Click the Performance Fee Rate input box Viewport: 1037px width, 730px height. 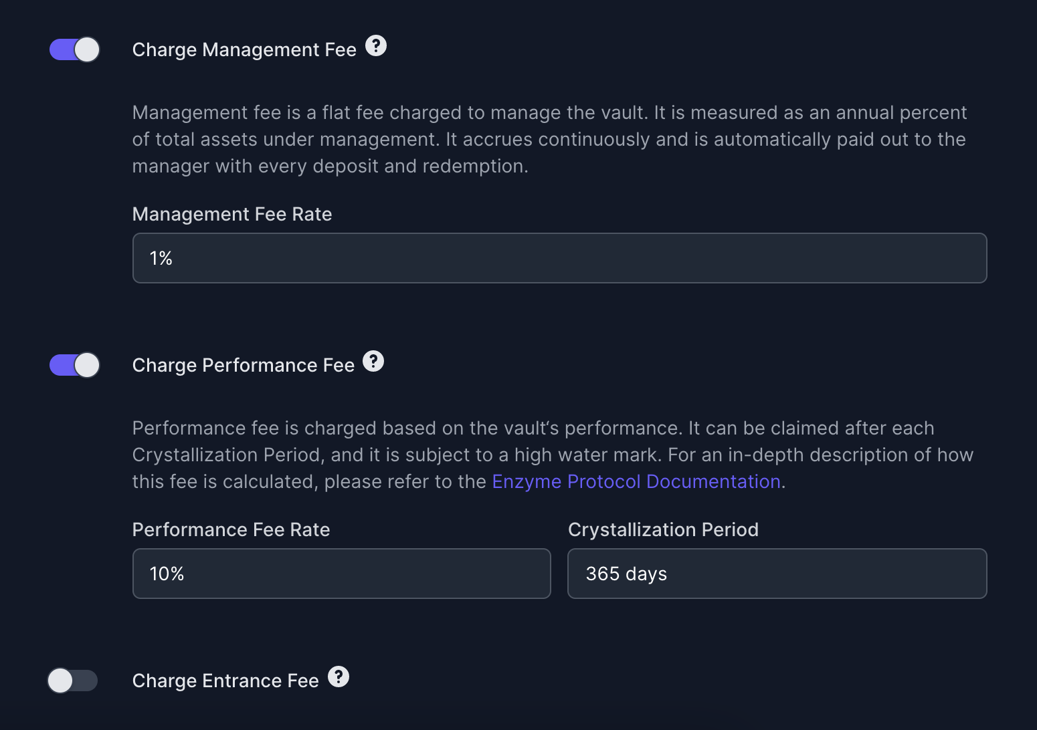point(341,574)
